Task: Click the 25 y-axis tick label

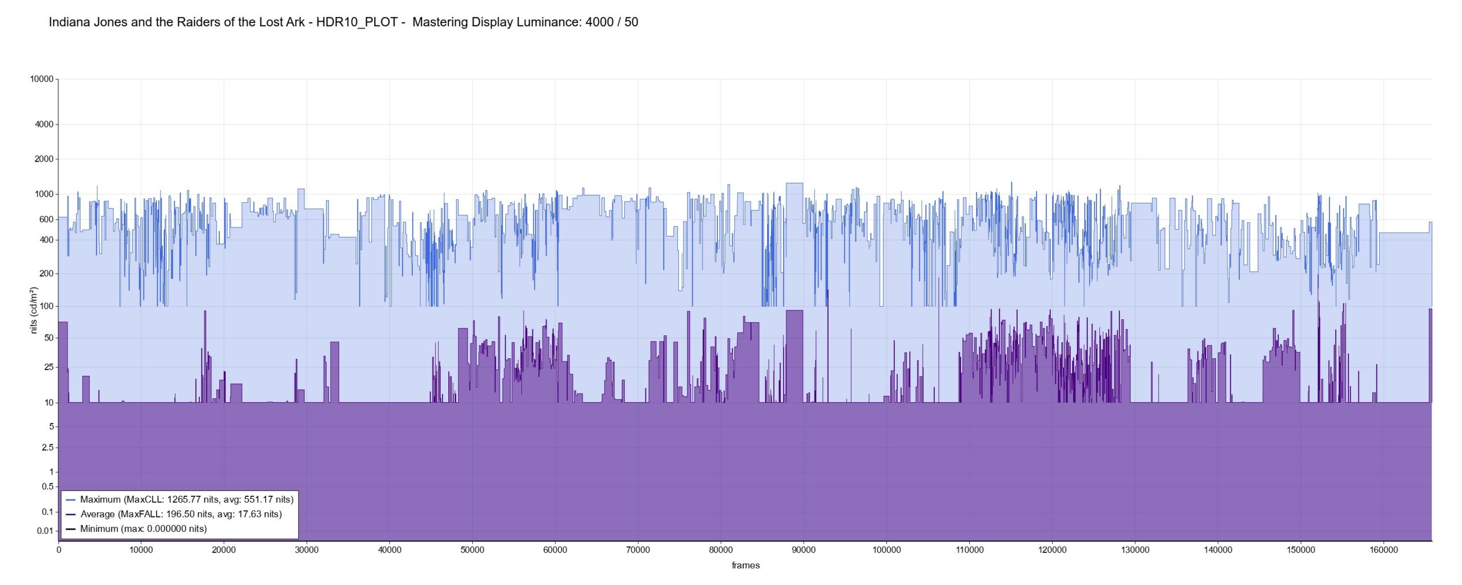Action: pyautogui.click(x=49, y=367)
